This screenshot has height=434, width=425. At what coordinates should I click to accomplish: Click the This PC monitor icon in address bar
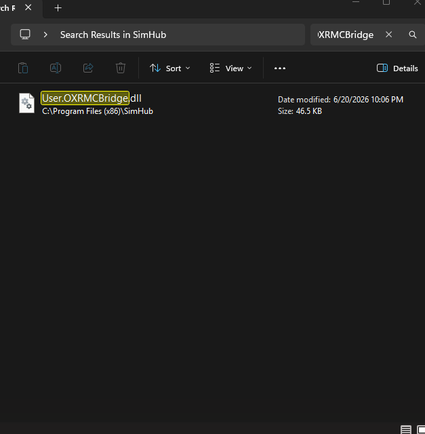[25, 35]
